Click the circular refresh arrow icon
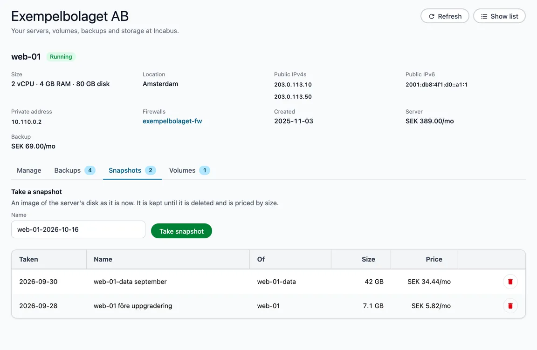The height and width of the screenshot is (350, 537). (x=432, y=16)
